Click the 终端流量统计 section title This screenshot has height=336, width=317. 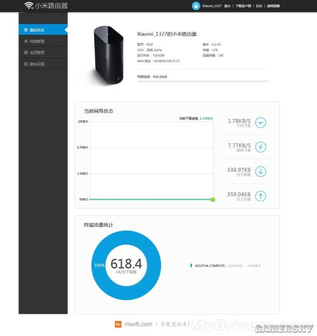point(98,225)
